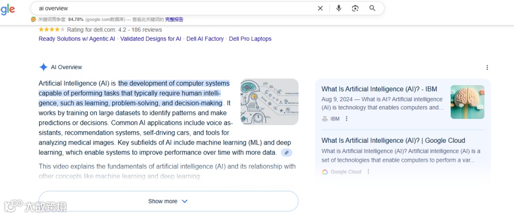The image size is (514, 216).
Task: Clear the search box with X icon
Action: pyautogui.click(x=320, y=8)
